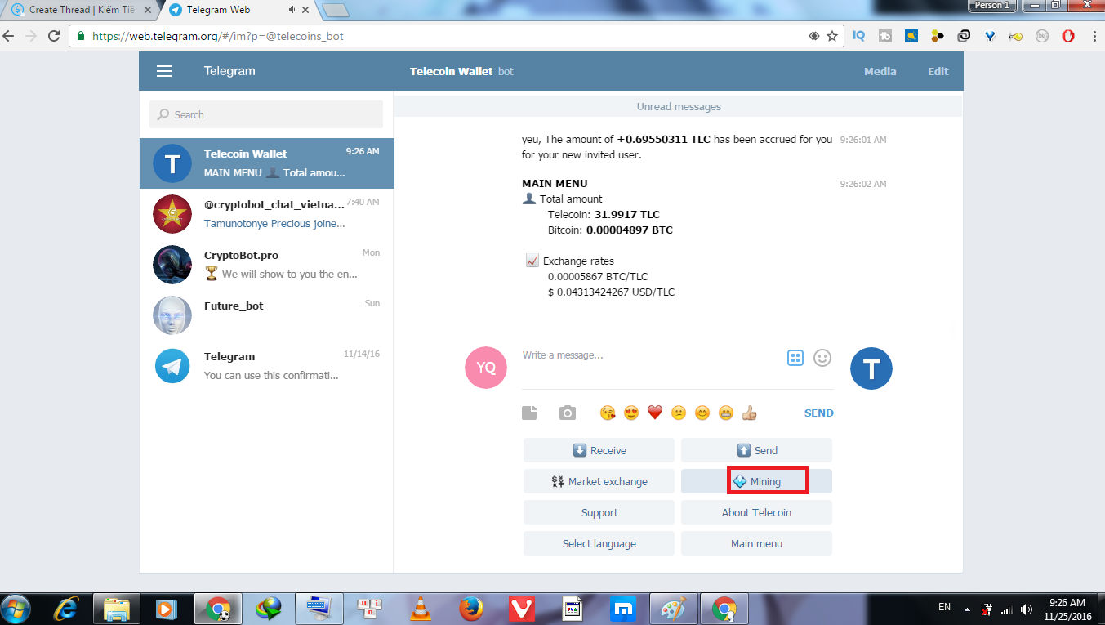Image resolution: width=1105 pixels, height=625 pixels.
Task: Show hidden system tray icons
Action: [967, 608]
